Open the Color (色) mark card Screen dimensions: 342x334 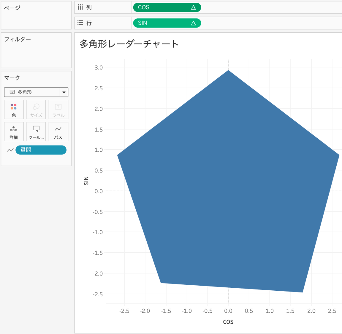point(14,110)
